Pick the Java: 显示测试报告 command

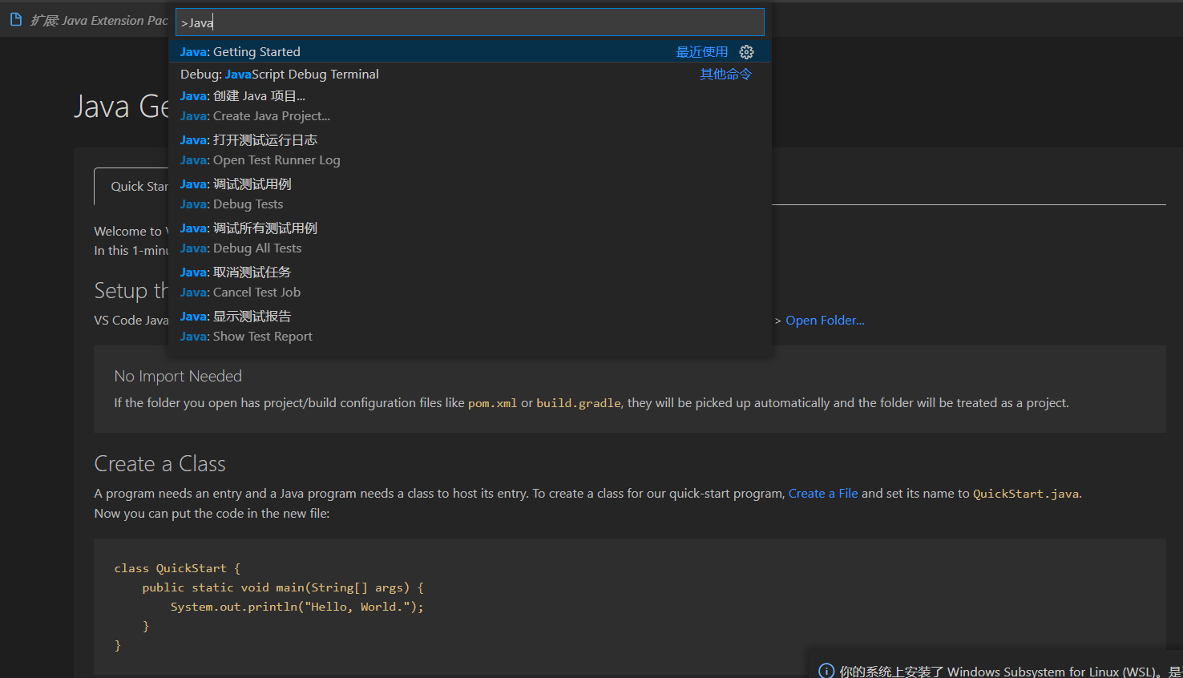[x=470, y=326]
